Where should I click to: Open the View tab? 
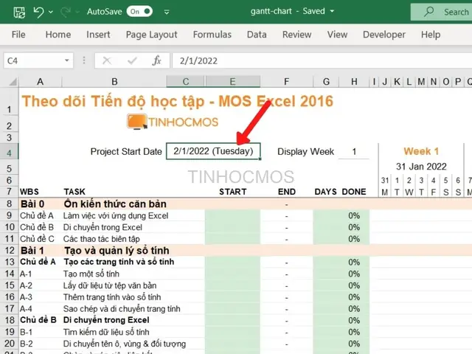coord(337,35)
